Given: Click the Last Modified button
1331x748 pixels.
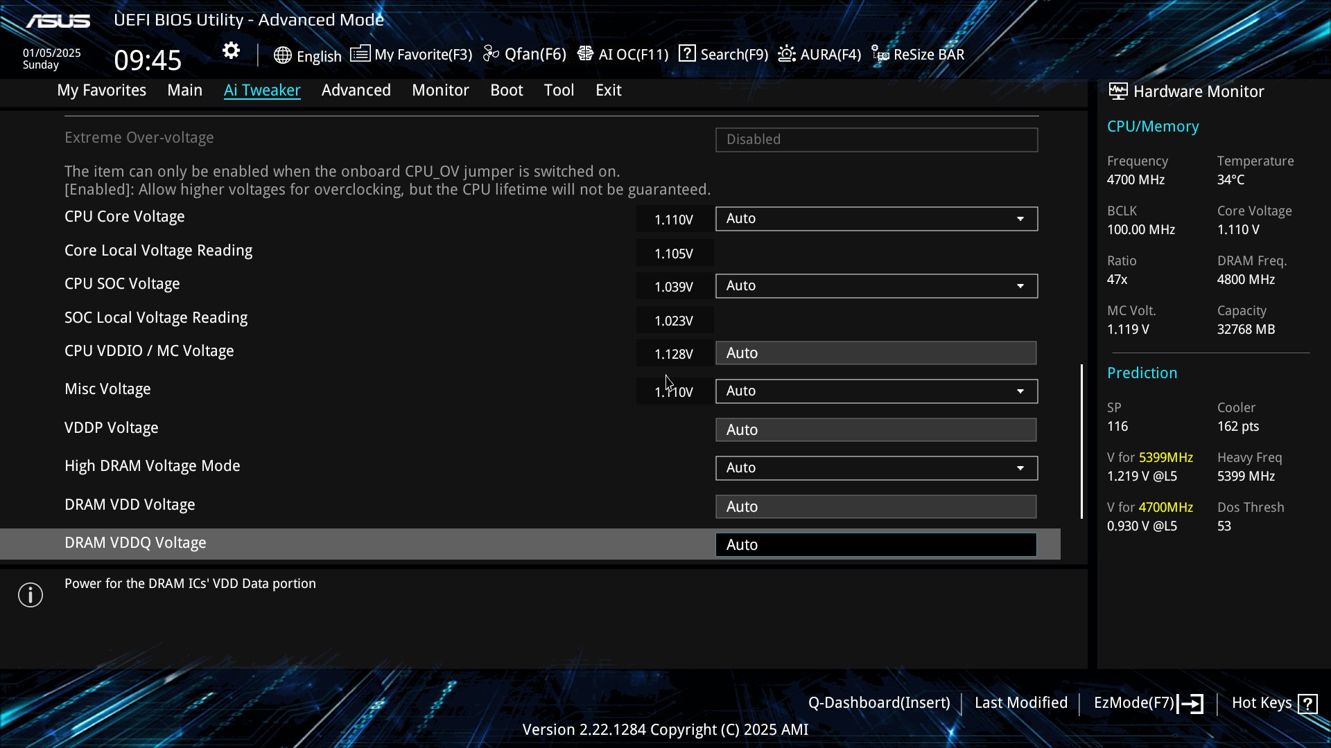Looking at the screenshot, I should click(x=1020, y=703).
